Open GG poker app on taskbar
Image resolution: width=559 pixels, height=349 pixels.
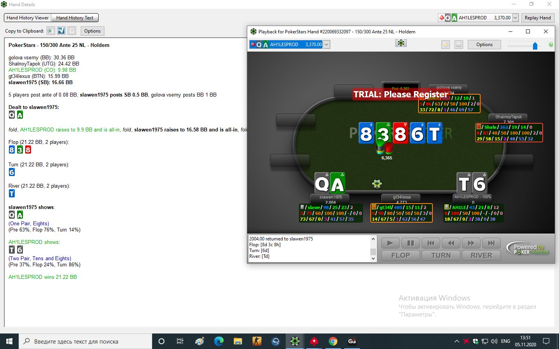(352, 341)
